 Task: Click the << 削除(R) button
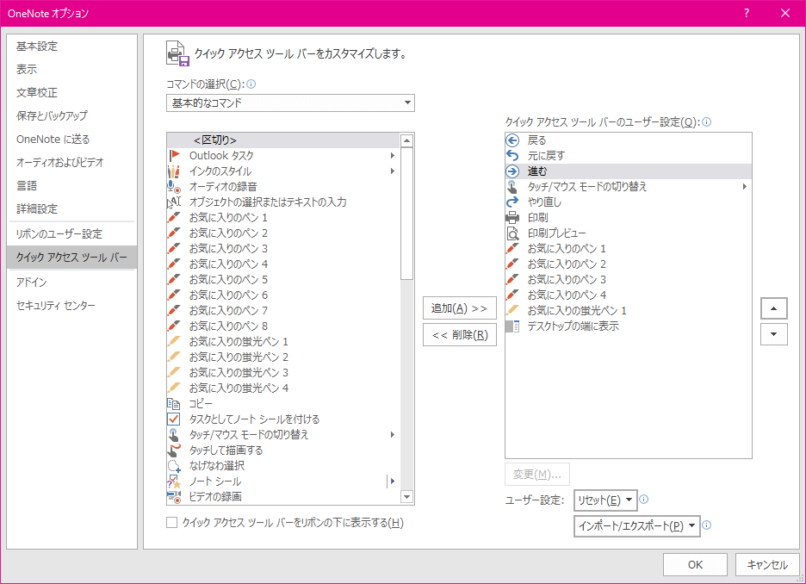460,335
